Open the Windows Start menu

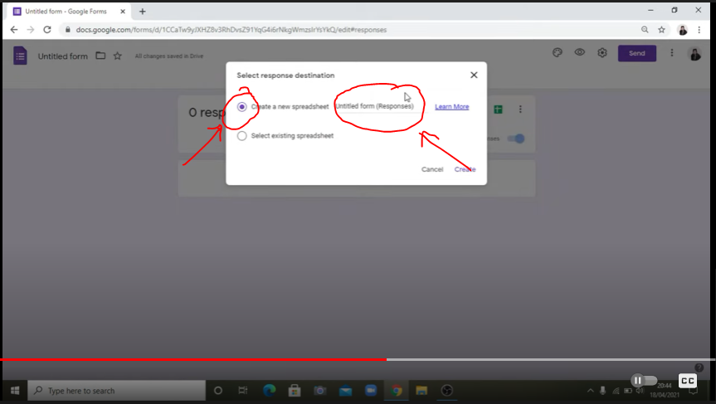tap(15, 391)
